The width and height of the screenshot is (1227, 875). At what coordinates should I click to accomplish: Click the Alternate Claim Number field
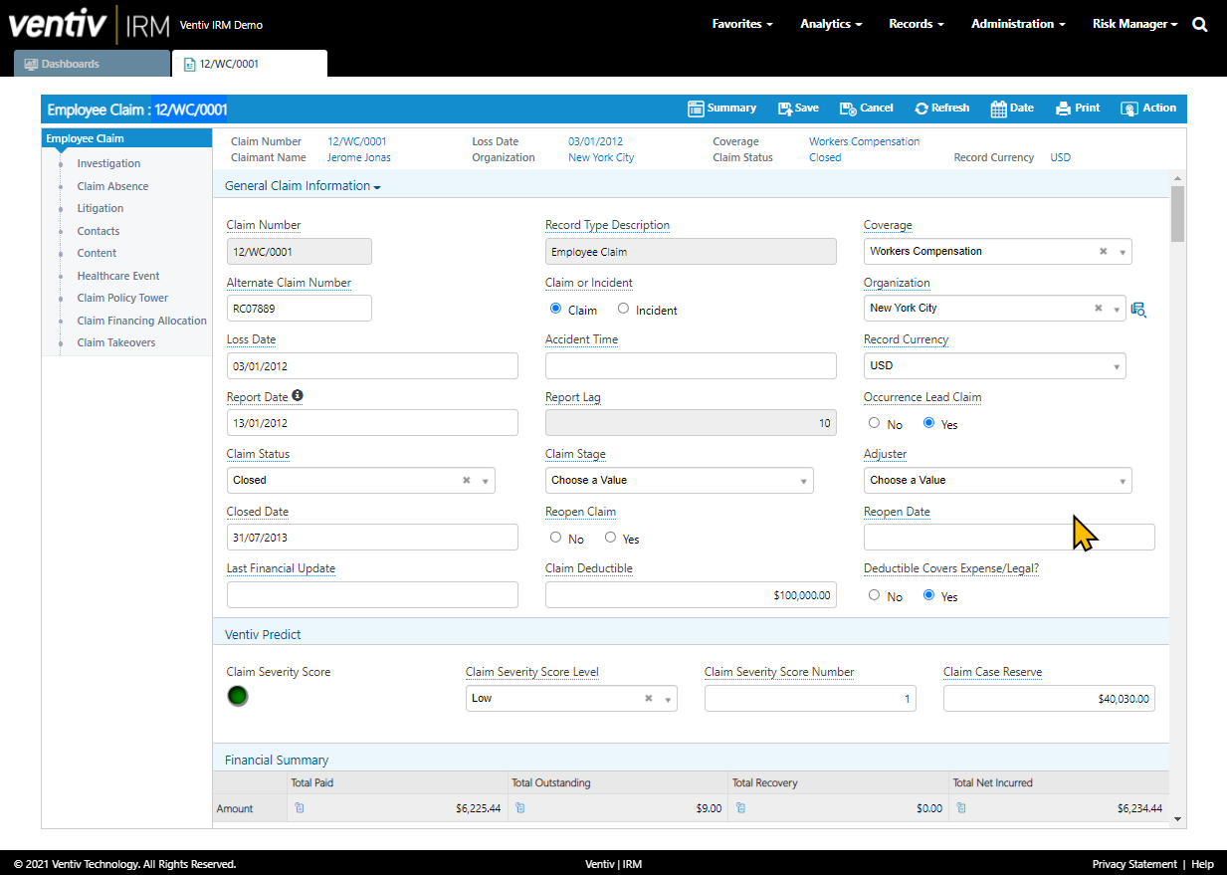click(300, 309)
